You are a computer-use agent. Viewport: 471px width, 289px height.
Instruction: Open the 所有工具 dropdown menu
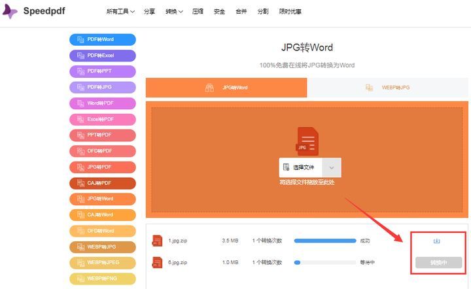pyautogui.click(x=120, y=11)
